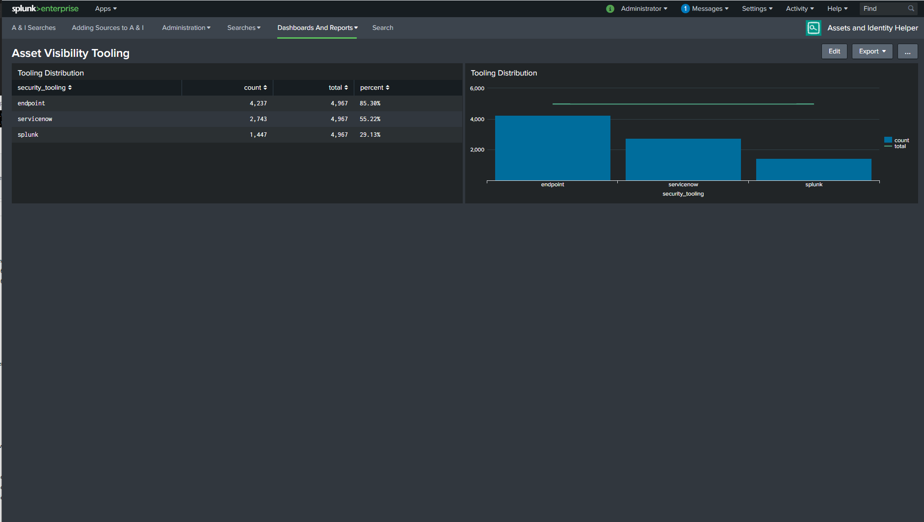The image size is (924, 522).
Task: Click the 4,967 total in endpoint row
Action: pos(339,103)
